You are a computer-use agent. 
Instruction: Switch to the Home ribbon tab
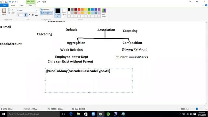coord(13,5)
